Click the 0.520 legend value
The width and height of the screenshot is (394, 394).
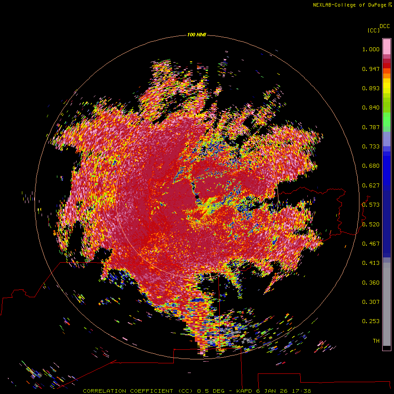[x=371, y=225]
